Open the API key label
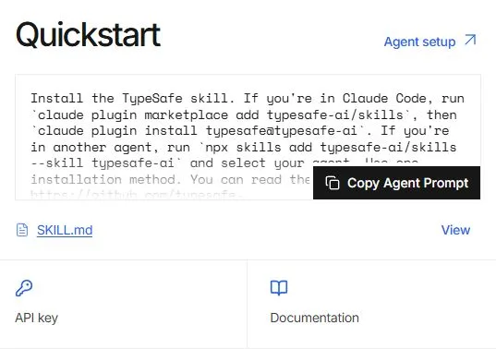This screenshot has width=496, height=349. pyautogui.click(x=36, y=318)
